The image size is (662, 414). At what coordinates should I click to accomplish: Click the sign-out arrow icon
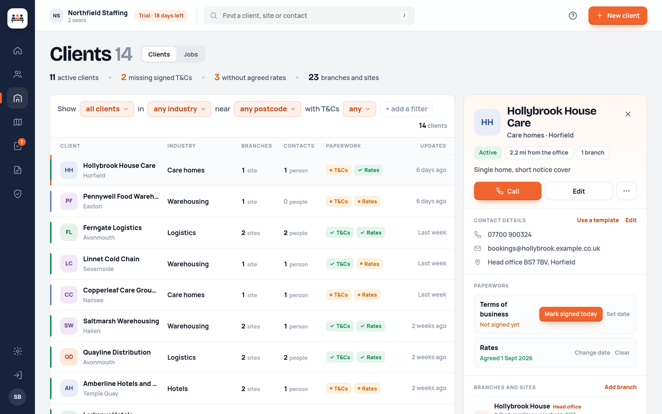click(x=18, y=375)
